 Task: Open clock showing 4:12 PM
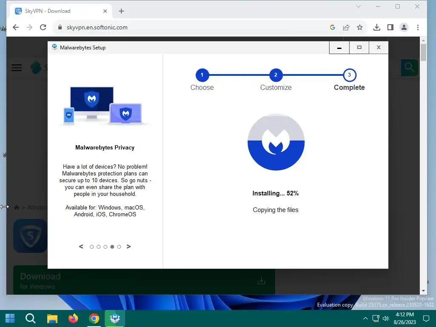coord(404,318)
